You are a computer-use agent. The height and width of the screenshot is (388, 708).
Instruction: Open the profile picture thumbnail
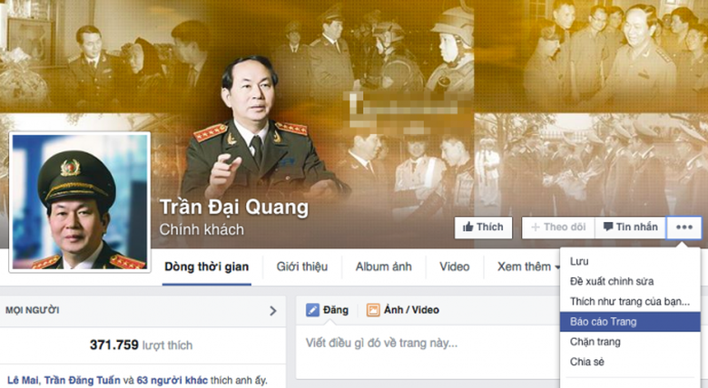pos(80,202)
